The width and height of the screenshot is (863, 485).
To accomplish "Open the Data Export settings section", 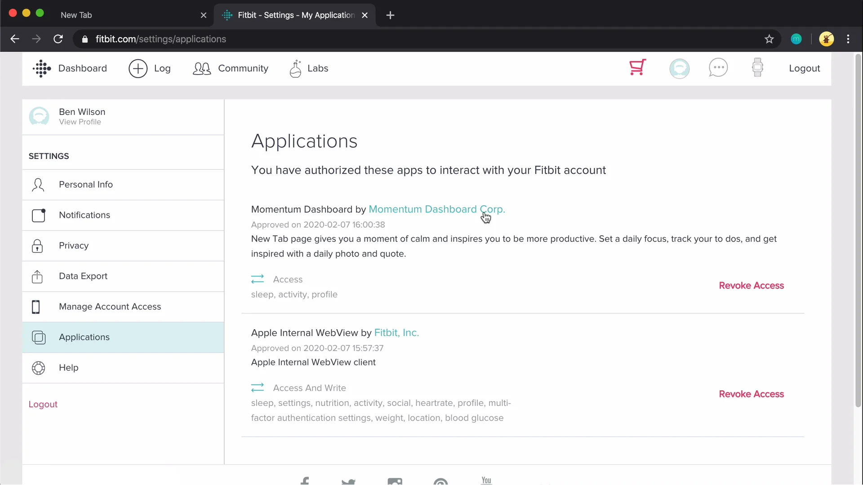I will click(x=83, y=276).
